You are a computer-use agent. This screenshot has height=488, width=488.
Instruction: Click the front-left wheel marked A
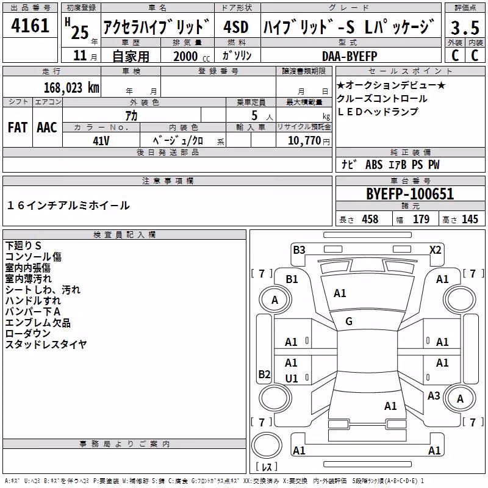275,300
